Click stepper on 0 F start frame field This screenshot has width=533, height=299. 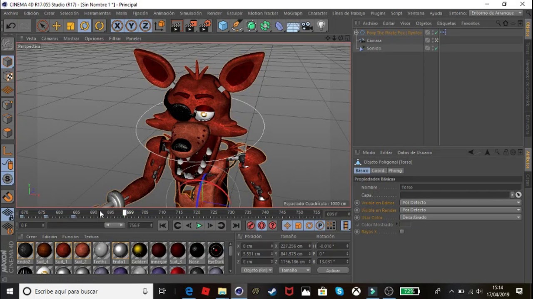[x=43, y=225]
